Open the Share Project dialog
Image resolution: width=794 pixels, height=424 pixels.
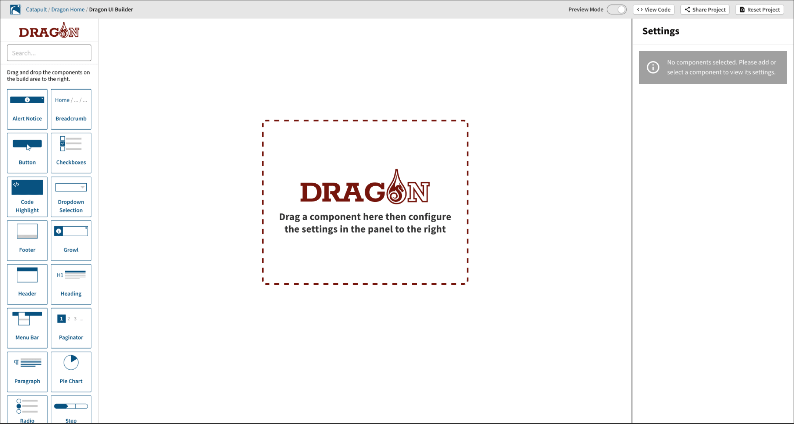(x=705, y=10)
